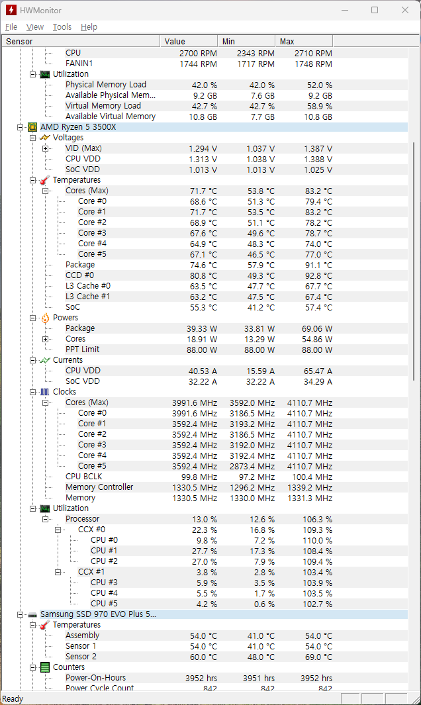Viewport: 421px width, 705px height.
Task: Click the 80.8 °C CCD #0 value
Action: pyautogui.click(x=203, y=275)
